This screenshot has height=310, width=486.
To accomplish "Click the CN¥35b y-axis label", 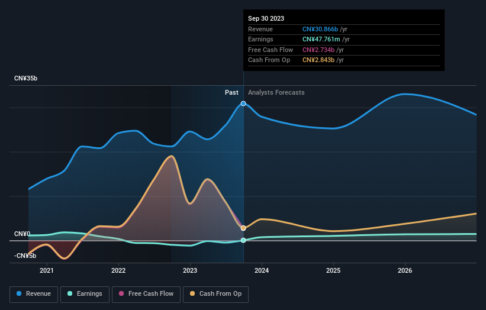I will (x=25, y=78).
